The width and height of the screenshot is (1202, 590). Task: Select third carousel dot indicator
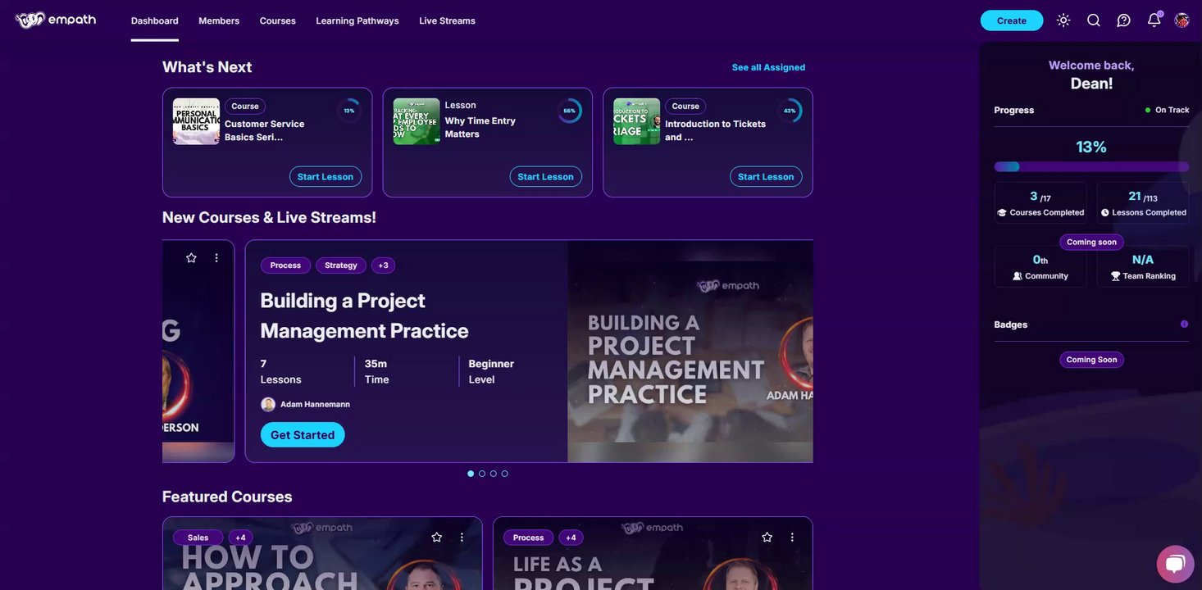pos(494,474)
